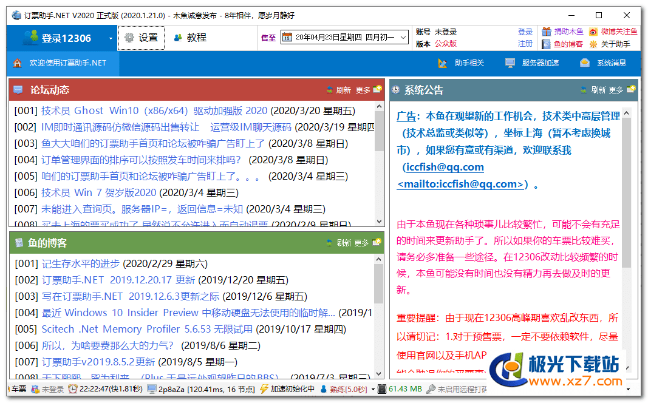Click the 注册 register link
Viewport: 648px width, 403px height.
[525, 44]
